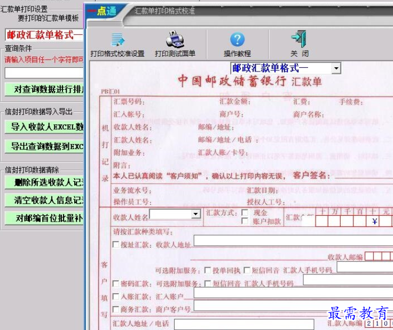
Task: Click the ¥ amount cell
Action: (x=372, y=221)
